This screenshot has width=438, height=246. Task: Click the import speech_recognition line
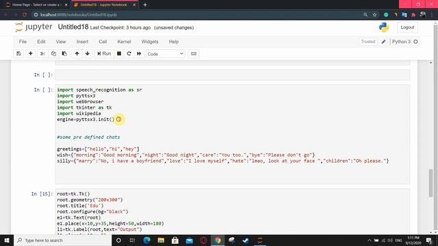[99, 90]
